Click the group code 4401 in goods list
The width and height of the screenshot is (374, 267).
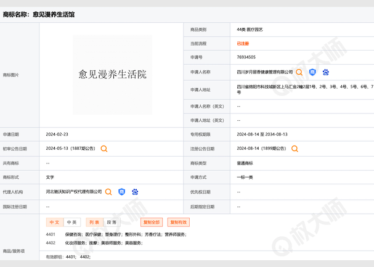[x=51, y=234]
